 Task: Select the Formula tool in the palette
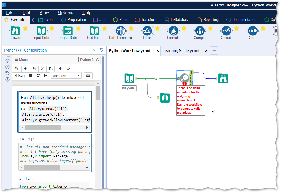click(173, 31)
